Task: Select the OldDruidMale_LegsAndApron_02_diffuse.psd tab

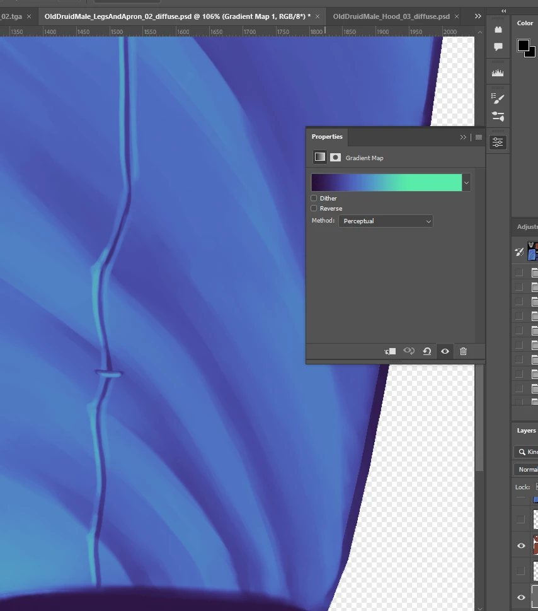Action: (178, 16)
